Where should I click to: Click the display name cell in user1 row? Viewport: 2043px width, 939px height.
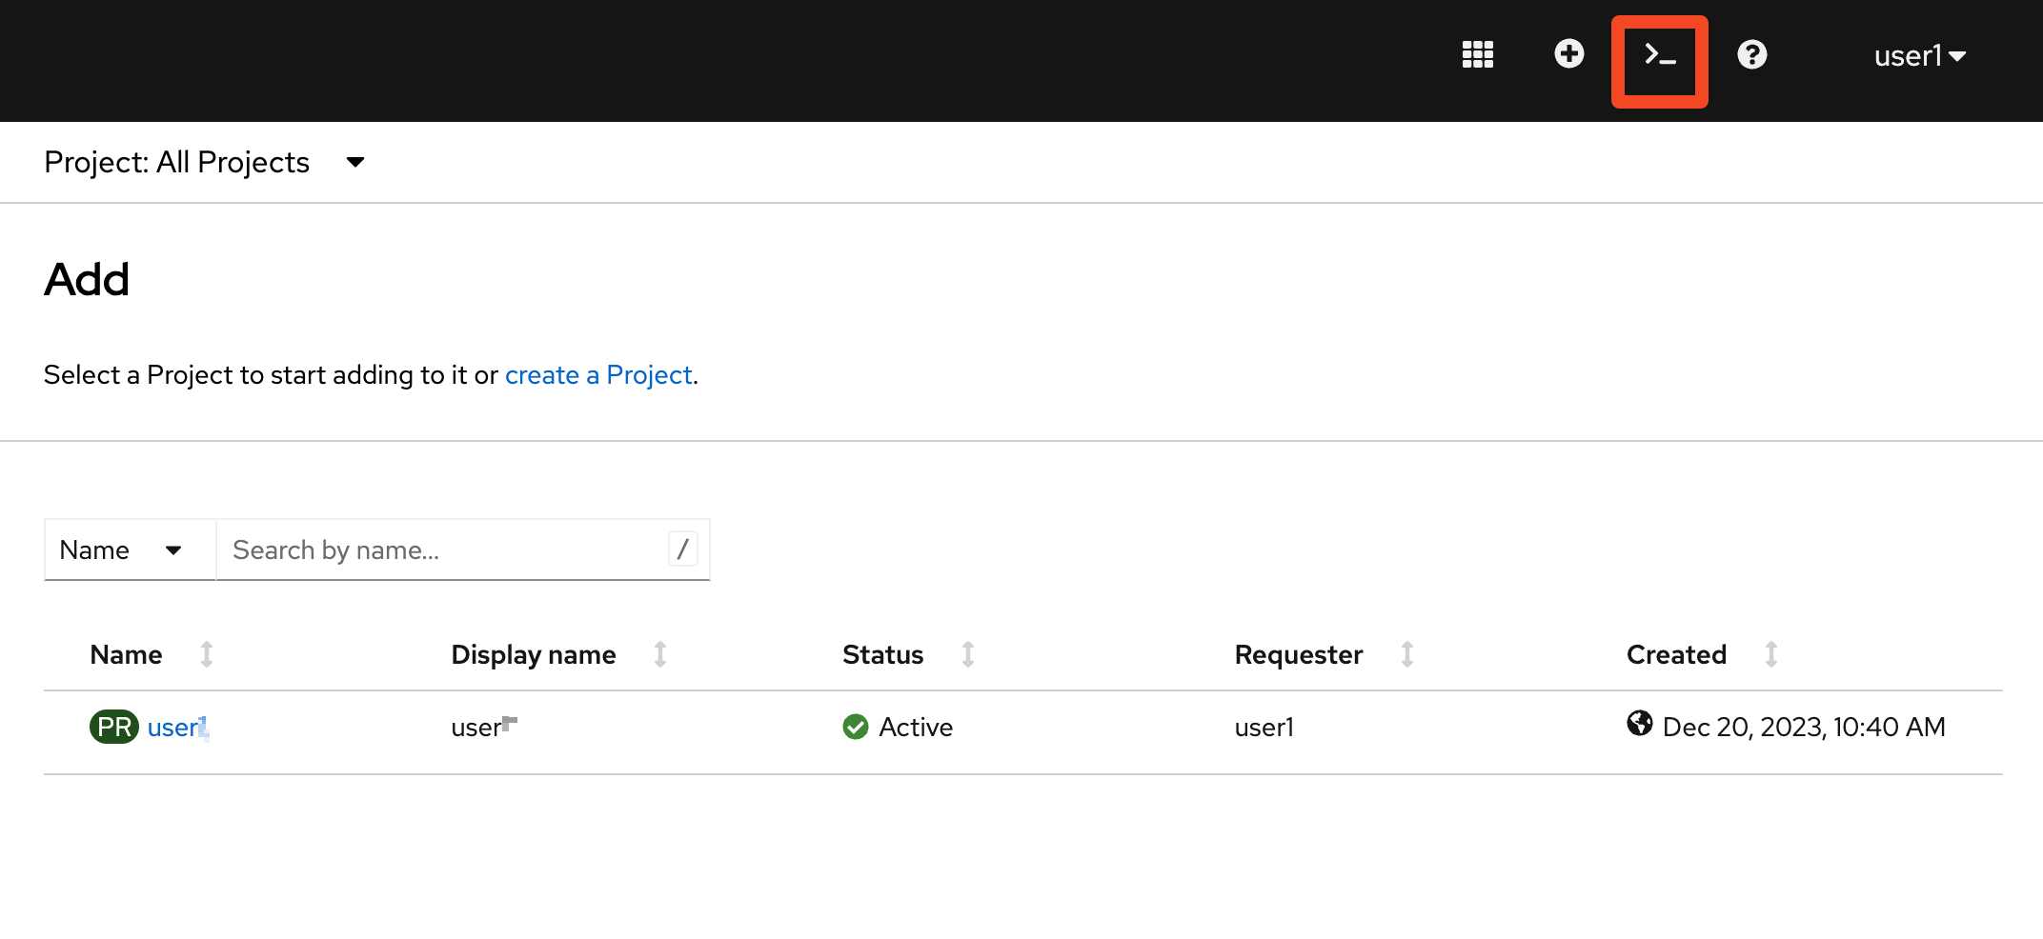484,728
